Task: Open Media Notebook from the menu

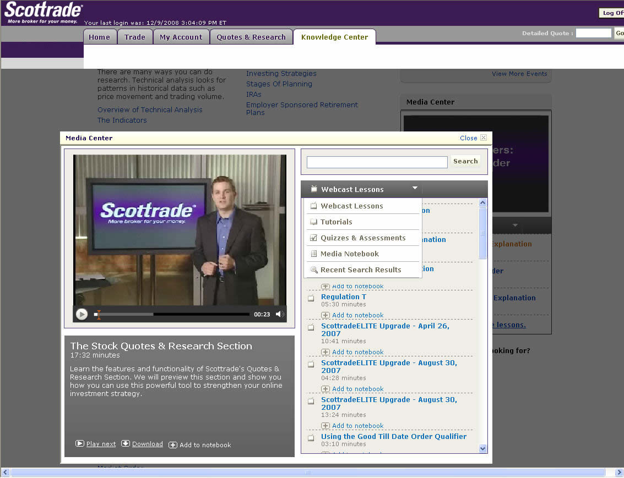Action: pos(349,254)
